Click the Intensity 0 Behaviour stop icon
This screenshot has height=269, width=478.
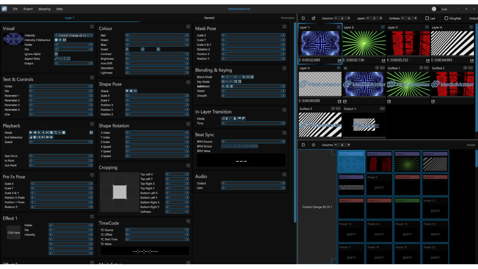[x=56, y=40]
